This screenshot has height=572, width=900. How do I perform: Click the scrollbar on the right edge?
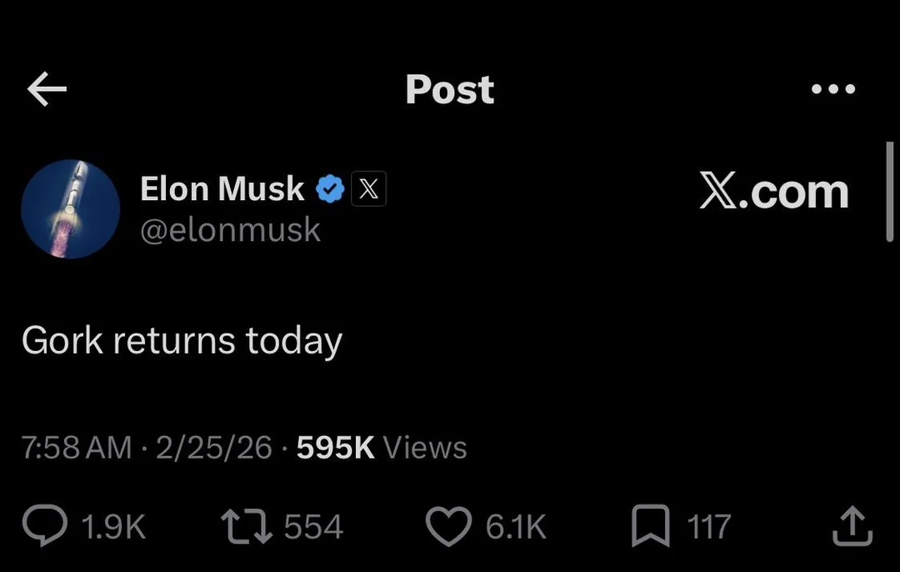pyautogui.click(x=890, y=192)
